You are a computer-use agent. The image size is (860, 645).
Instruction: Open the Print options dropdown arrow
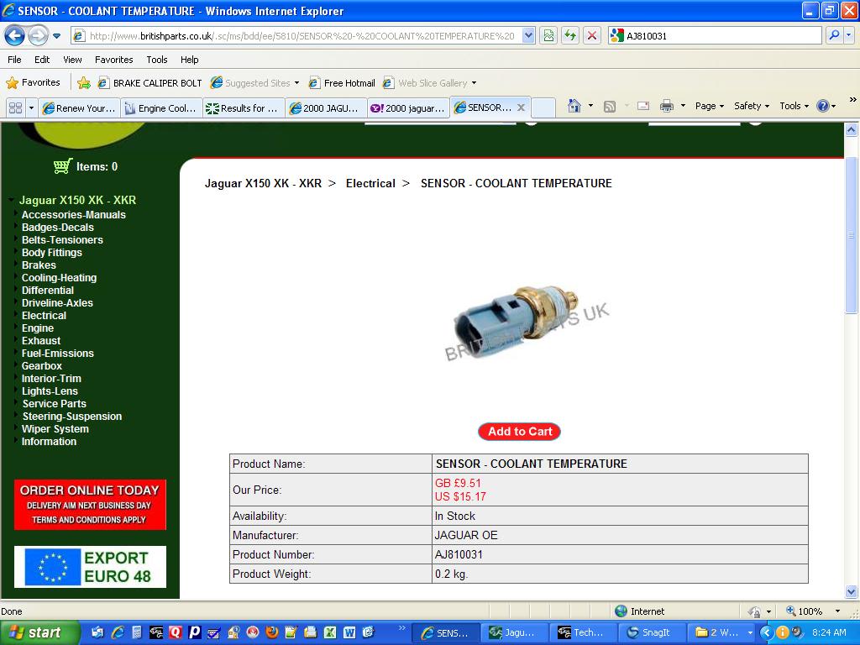683,106
